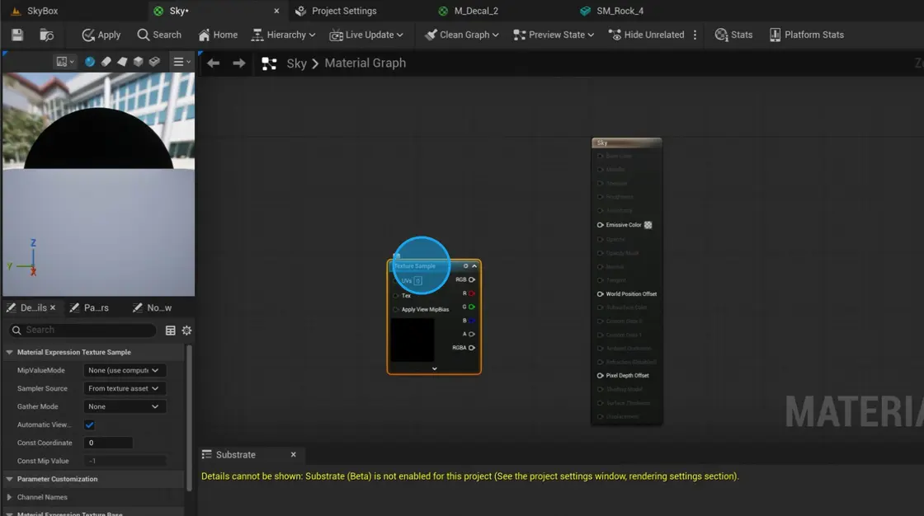
Task: Select the cube preview mesh shape
Action: 138,61
